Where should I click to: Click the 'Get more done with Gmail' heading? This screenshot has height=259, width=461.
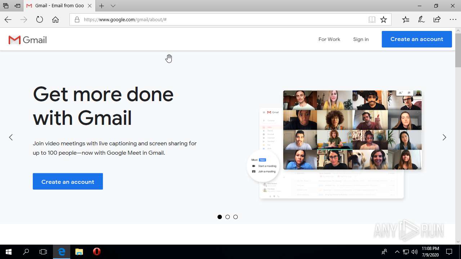click(x=103, y=106)
